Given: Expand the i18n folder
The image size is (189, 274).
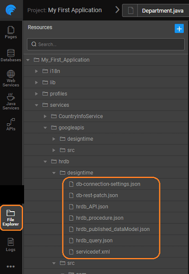Looking at the screenshot, I should (36, 71).
